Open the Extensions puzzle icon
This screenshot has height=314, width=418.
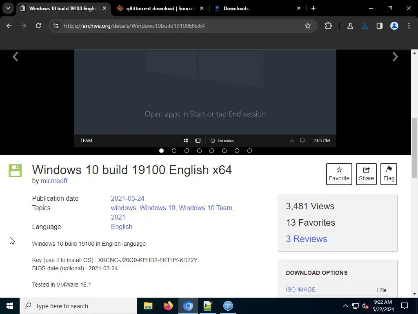329,26
